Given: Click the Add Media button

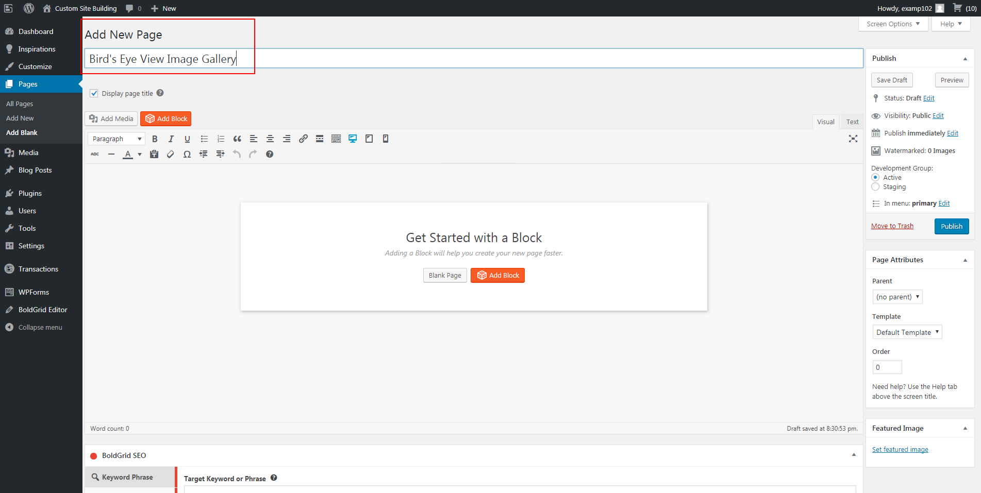Looking at the screenshot, I should (x=111, y=118).
